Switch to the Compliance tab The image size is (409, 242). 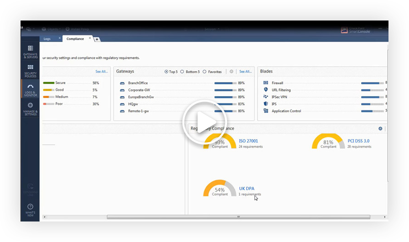coord(75,39)
